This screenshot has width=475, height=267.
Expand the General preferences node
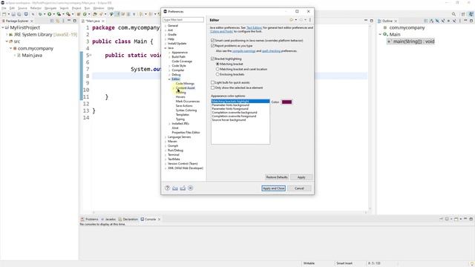166,26
